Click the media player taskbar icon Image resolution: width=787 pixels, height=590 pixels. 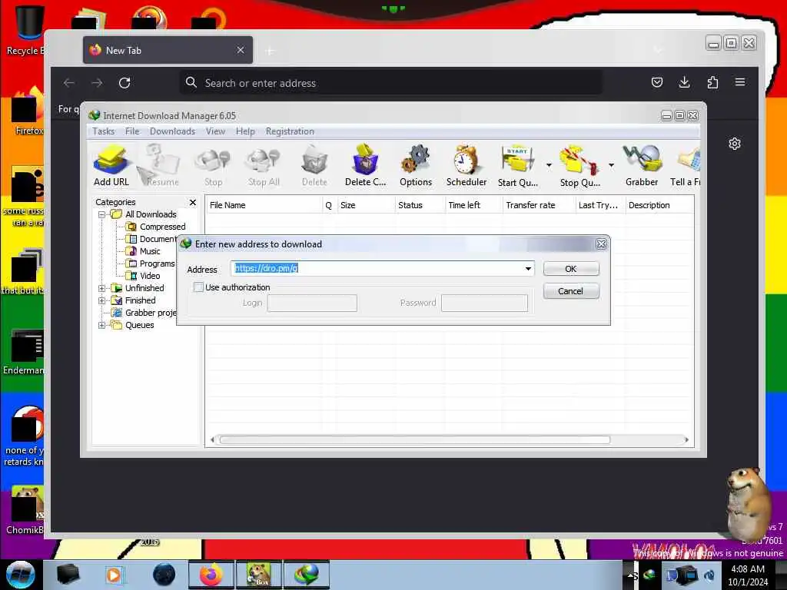coord(115,575)
